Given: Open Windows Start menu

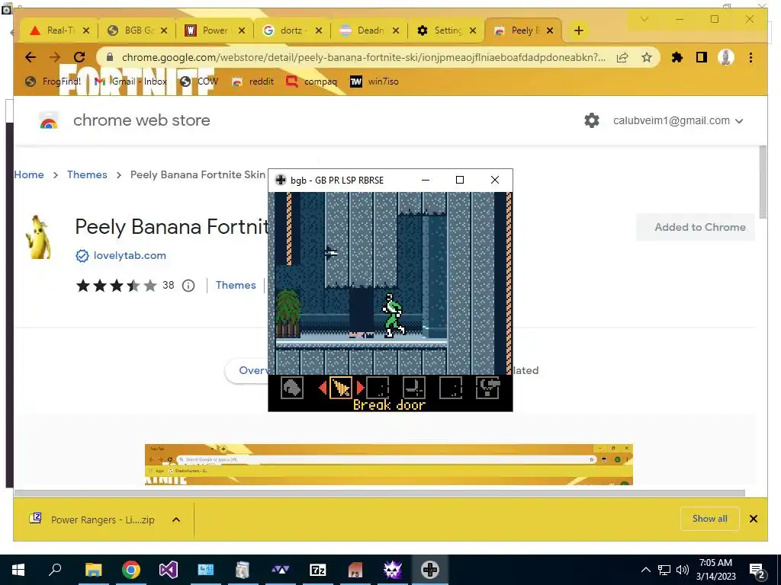Looking at the screenshot, I should (18, 570).
